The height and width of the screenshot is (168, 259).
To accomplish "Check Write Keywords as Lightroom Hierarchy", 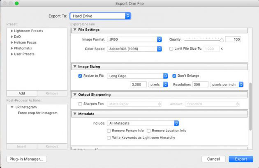I will tap(109, 138).
